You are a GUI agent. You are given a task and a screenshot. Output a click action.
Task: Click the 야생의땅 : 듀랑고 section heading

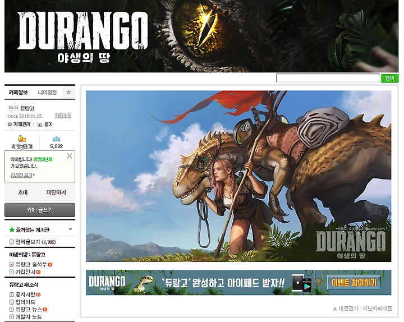(27, 255)
